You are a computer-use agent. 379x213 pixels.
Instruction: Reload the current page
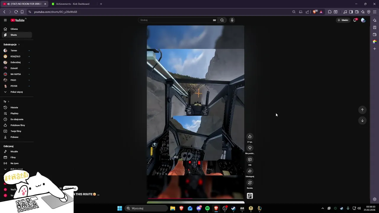(x=16, y=12)
